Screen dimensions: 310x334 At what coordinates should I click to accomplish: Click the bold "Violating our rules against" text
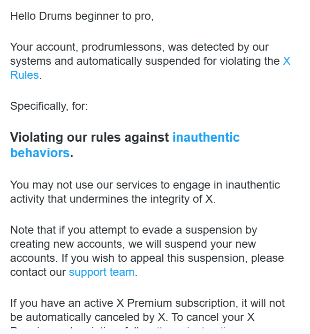pyautogui.click(x=89, y=137)
